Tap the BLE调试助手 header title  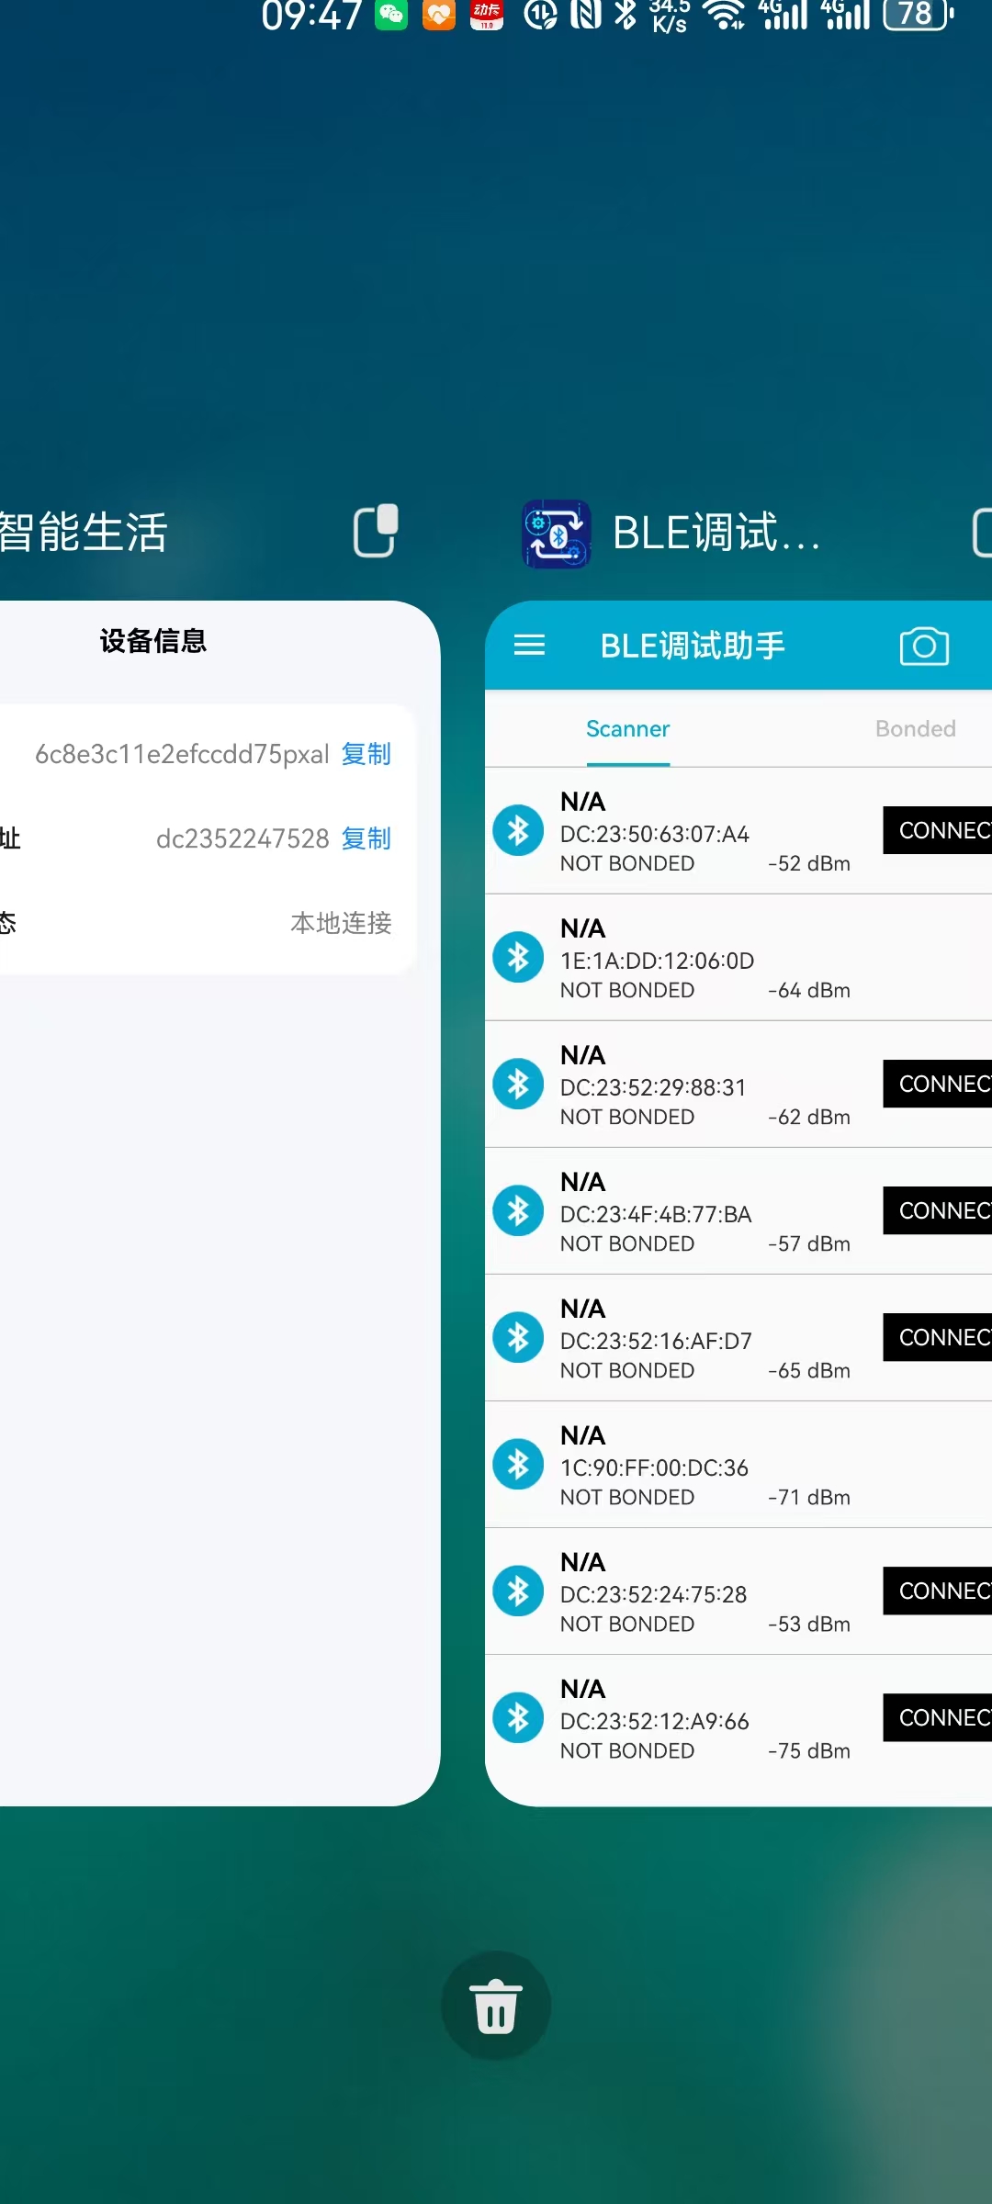pos(693,646)
